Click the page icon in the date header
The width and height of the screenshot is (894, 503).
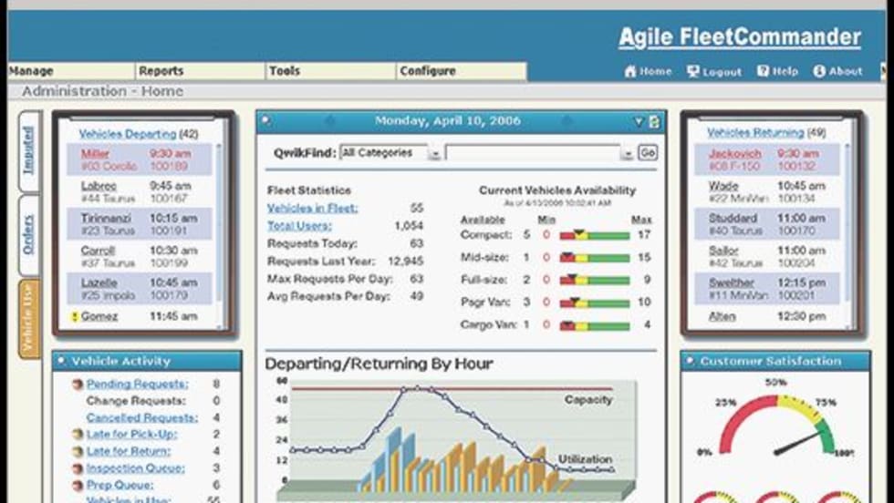tap(654, 121)
